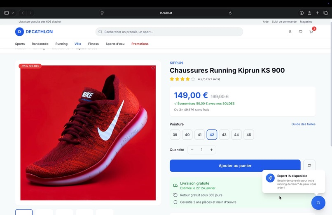Open the shopping cart icon
Screen dimensions: 332x215
pos(311,32)
